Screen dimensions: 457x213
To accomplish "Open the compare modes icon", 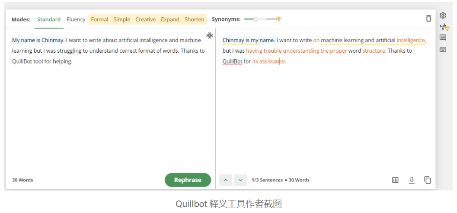I will click(444, 27).
